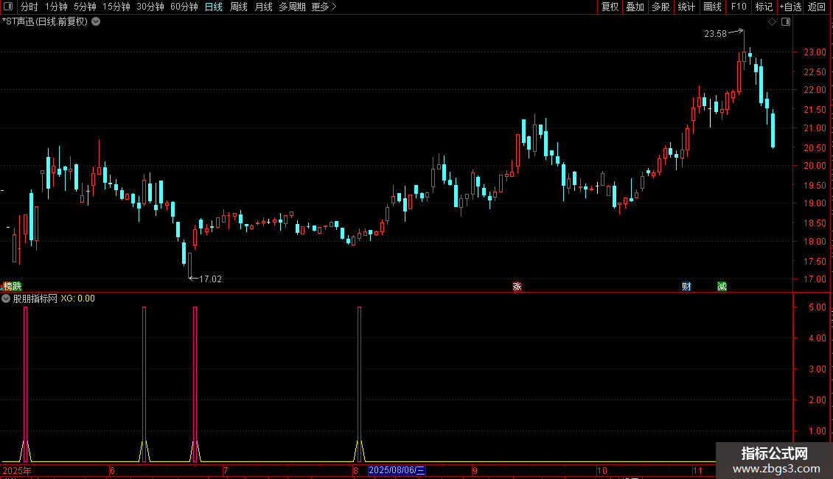Click the blue 财 marker badge
Viewport: 833px width, 479px height.
(686, 286)
